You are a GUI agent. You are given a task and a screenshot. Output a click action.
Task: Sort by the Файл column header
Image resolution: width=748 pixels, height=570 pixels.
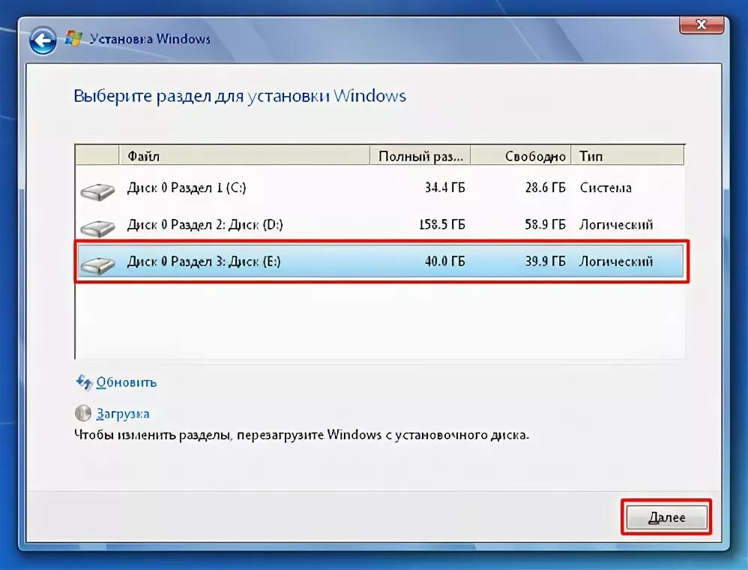pyautogui.click(x=244, y=156)
